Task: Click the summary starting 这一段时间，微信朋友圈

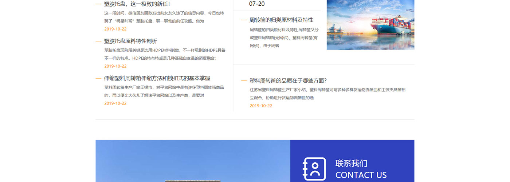Action: (164, 17)
